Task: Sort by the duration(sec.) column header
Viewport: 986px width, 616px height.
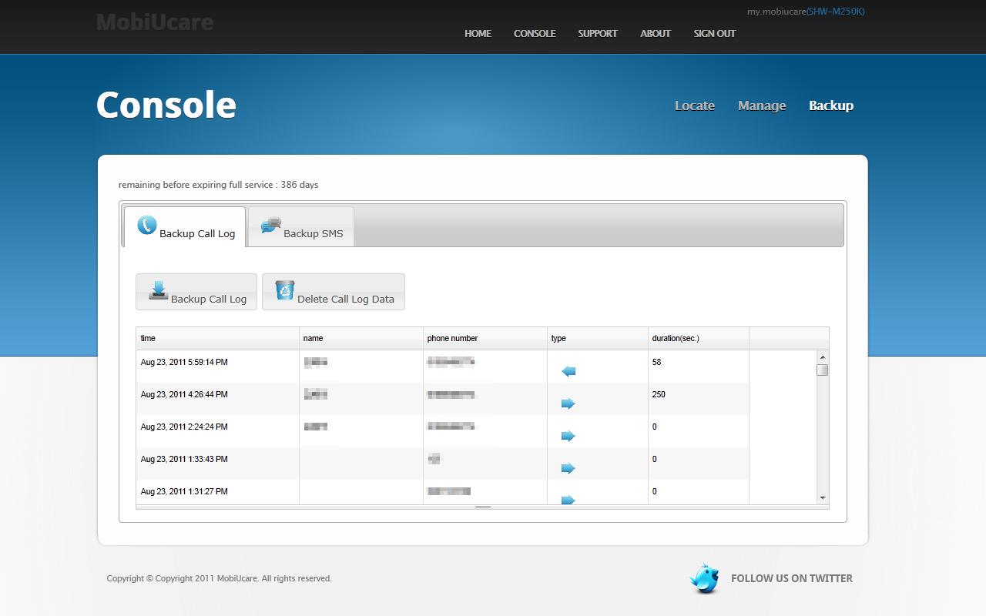Action: (699, 338)
